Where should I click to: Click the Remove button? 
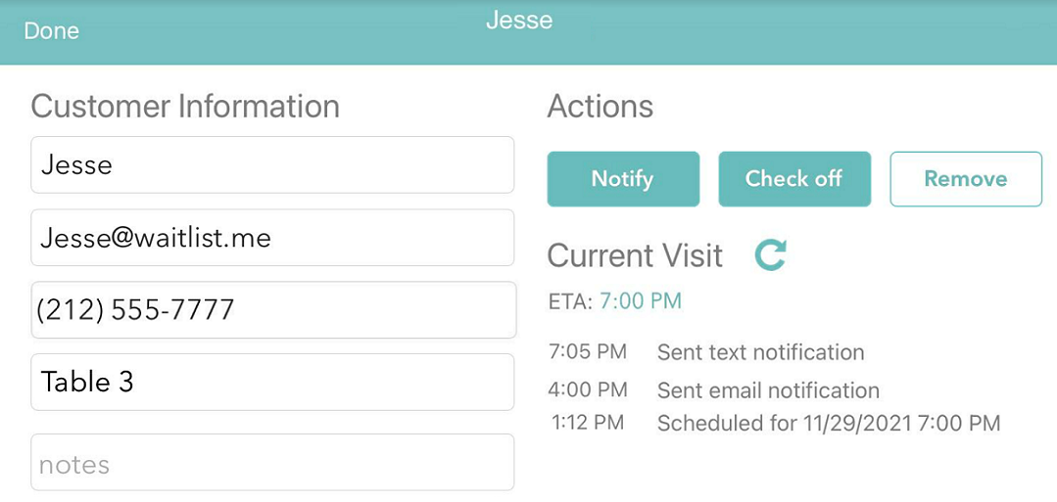[966, 178]
